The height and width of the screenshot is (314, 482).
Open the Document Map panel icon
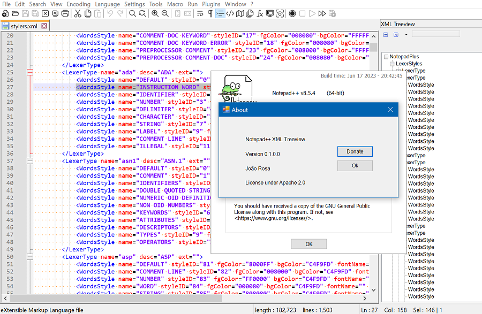(x=240, y=13)
